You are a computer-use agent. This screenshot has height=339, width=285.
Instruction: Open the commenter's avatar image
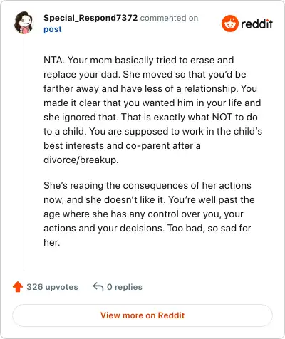[x=24, y=23]
